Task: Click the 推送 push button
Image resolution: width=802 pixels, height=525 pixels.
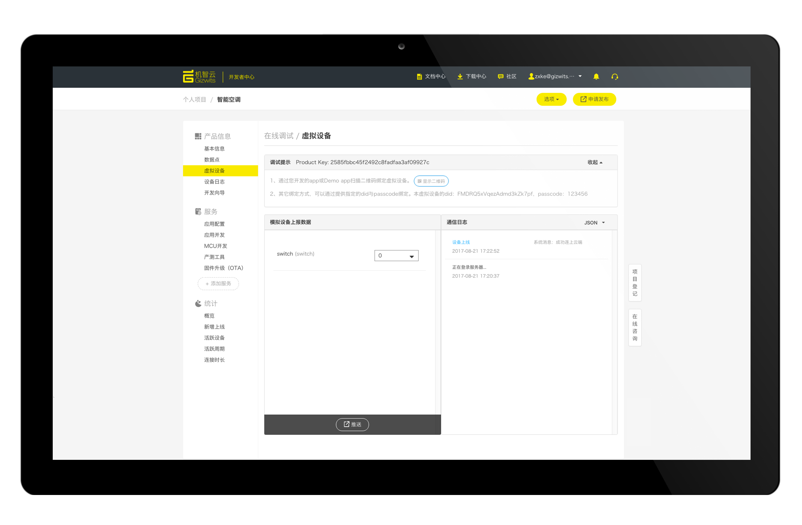Action: coord(352,424)
